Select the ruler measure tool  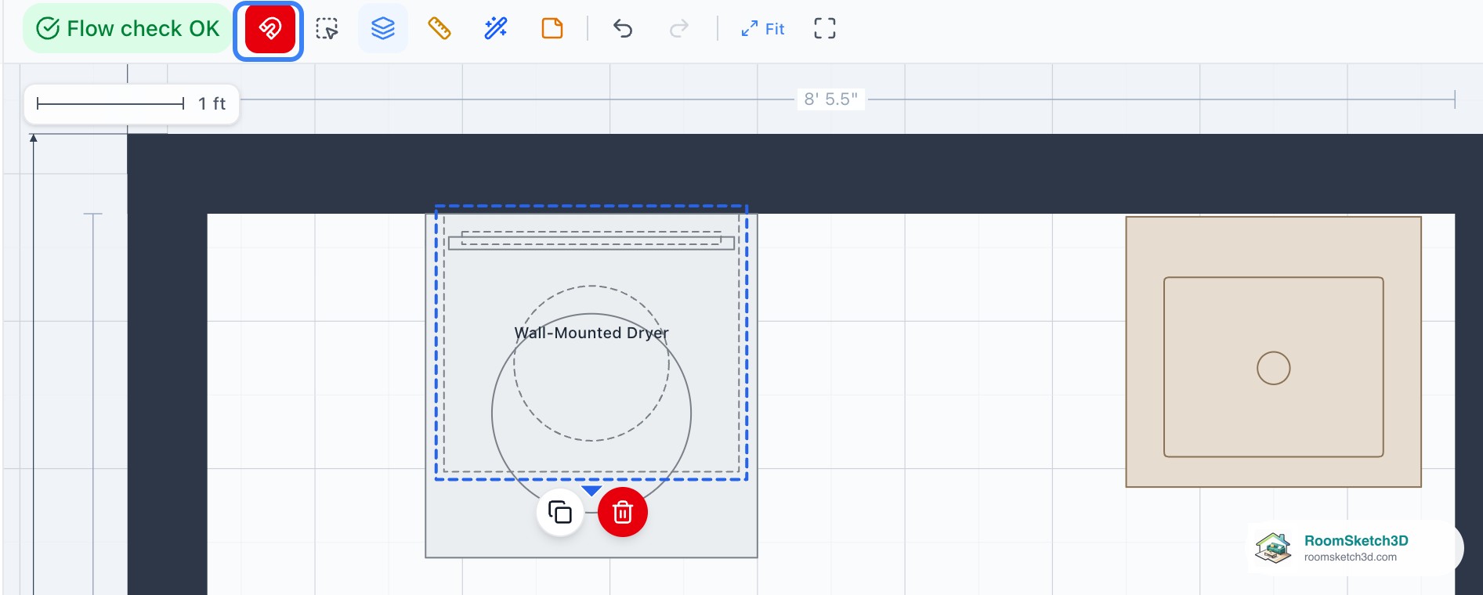click(439, 29)
